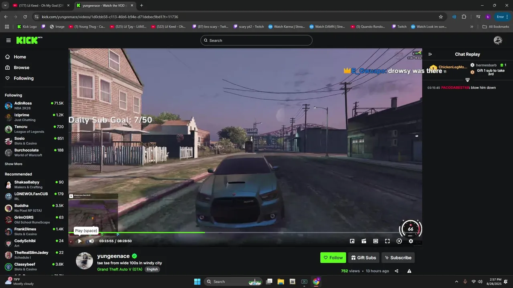Expand the pinned chat message arrow
Viewport: 513px width, 288px height.
click(x=467, y=80)
